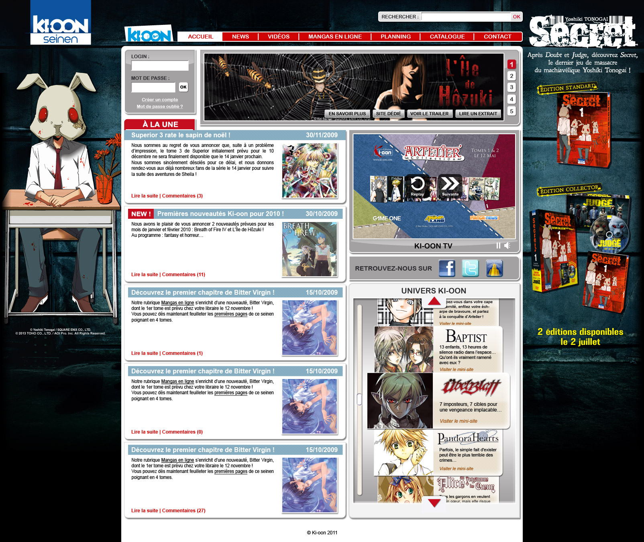Open the Facebook page icon
Image resolution: width=644 pixels, height=542 pixels.
click(x=447, y=268)
